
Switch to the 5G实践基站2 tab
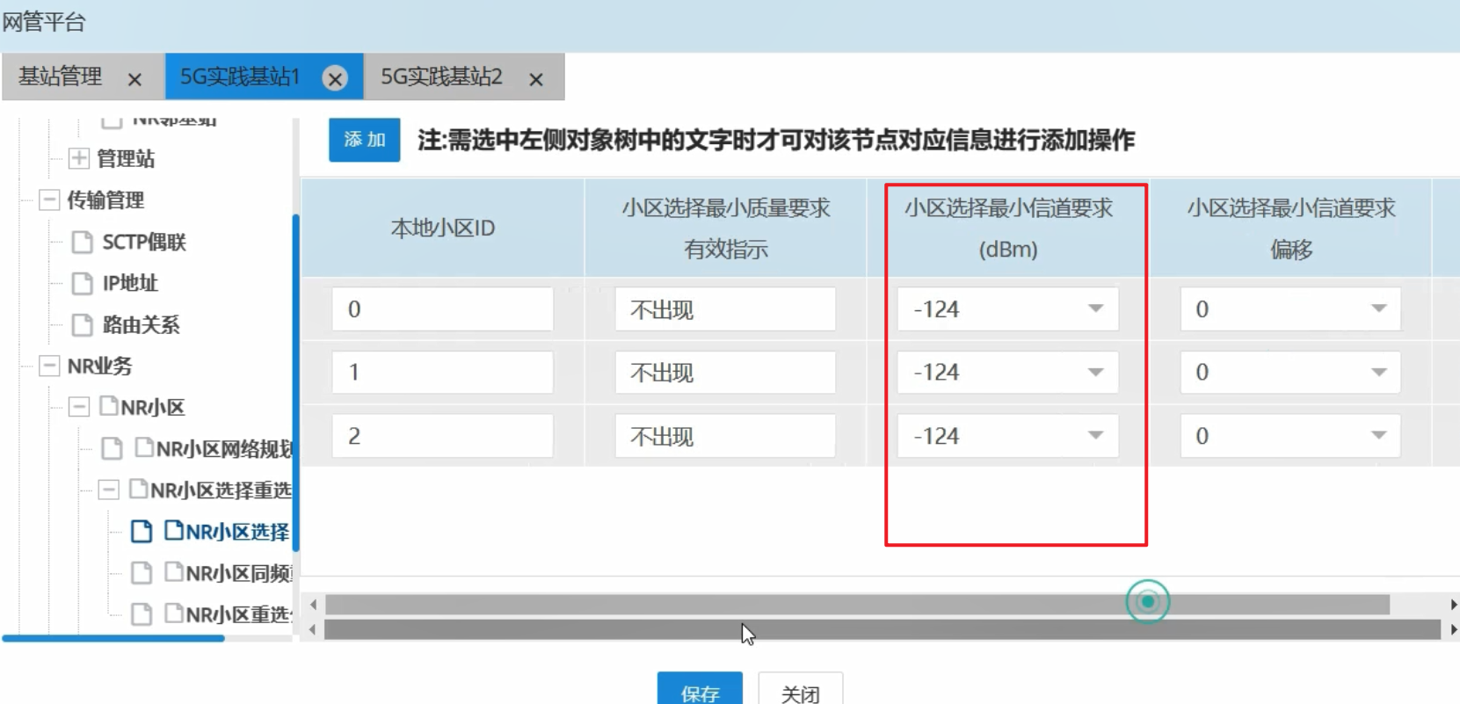coord(441,77)
